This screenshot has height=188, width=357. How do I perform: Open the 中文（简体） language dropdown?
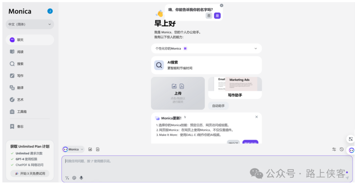(30, 24)
